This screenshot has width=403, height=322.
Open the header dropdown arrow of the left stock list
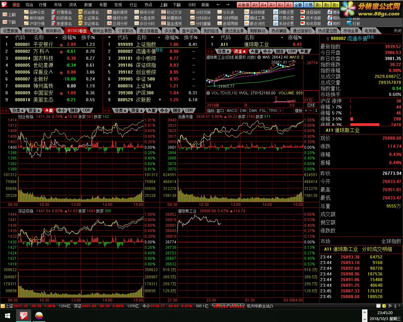click(x=6, y=37)
